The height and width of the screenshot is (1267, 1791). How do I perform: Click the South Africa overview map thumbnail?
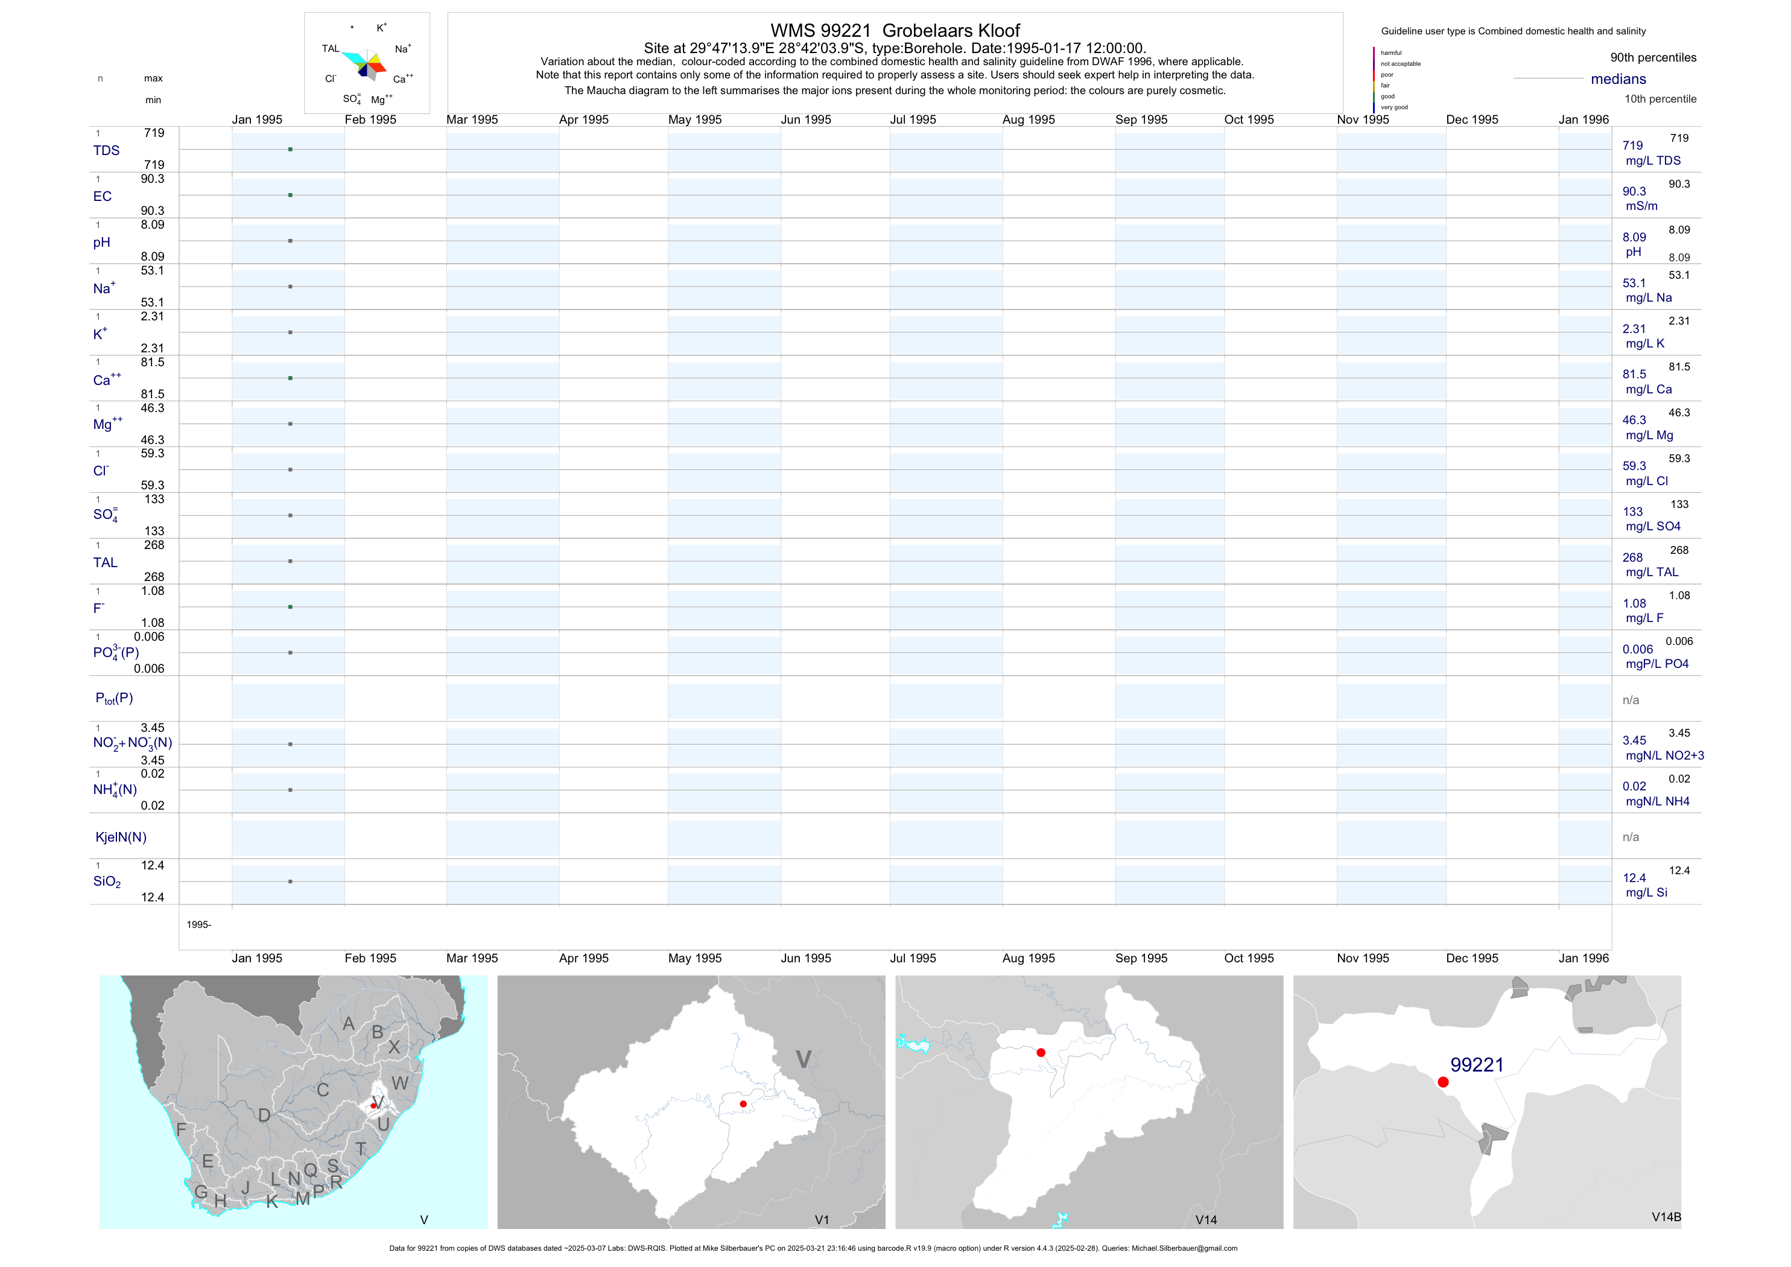pyautogui.click(x=293, y=1102)
